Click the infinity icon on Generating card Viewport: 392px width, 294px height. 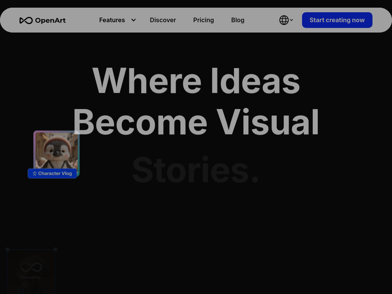[x=31, y=267]
